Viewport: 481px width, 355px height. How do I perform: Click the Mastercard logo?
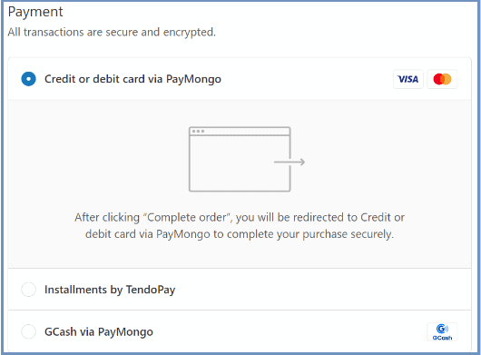[442, 79]
